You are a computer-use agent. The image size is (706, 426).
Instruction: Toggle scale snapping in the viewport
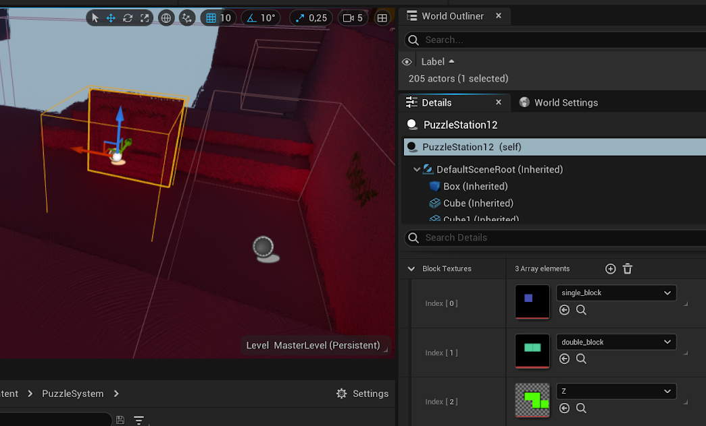pyautogui.click(x=300, y=18)
